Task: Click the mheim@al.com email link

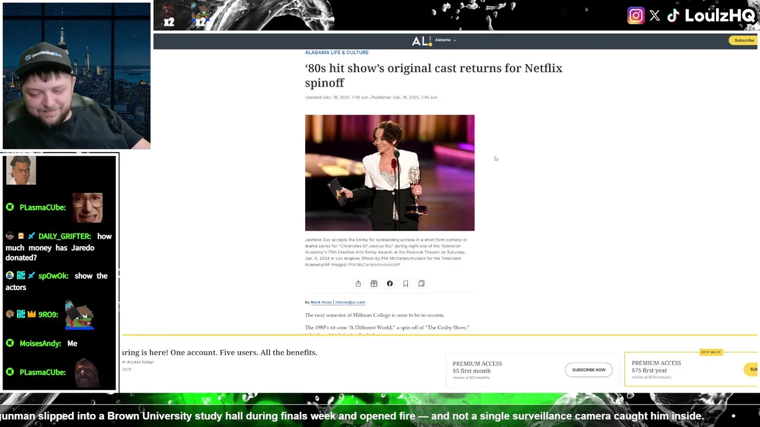Action: pos(350,302)
